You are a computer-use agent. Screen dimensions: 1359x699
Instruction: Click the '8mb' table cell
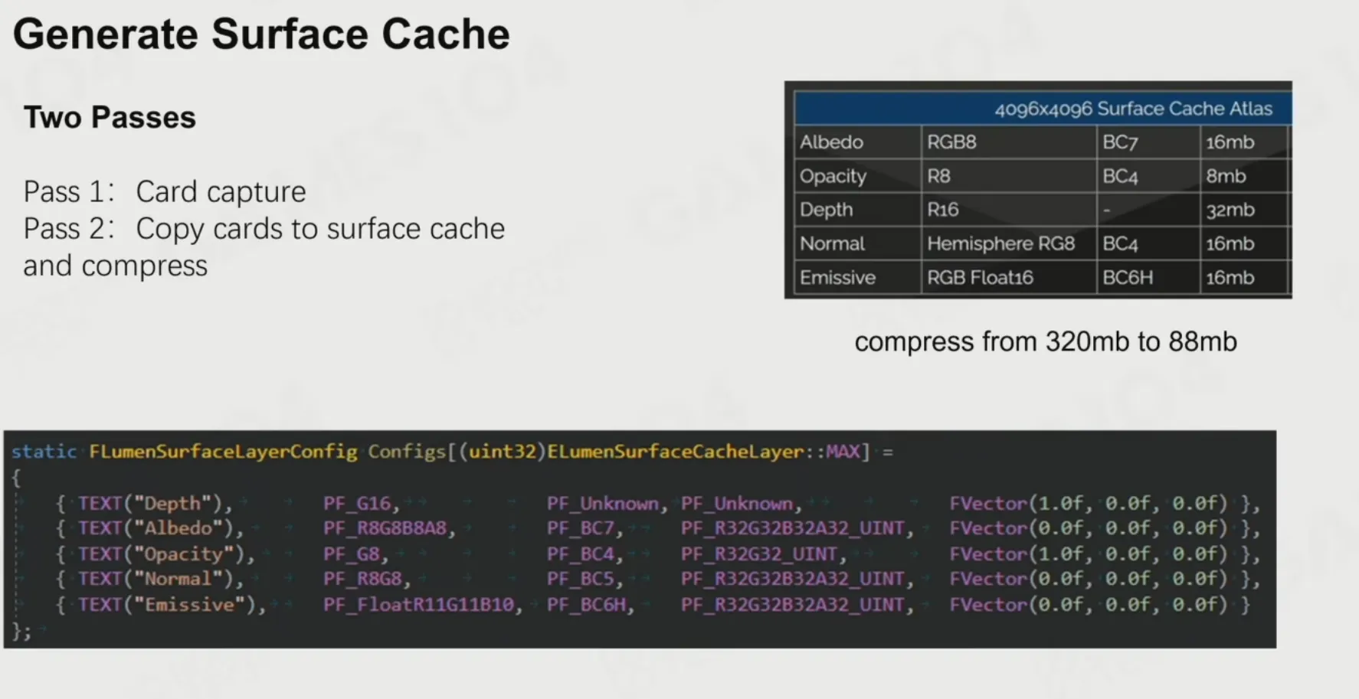tap(1245, 176)
